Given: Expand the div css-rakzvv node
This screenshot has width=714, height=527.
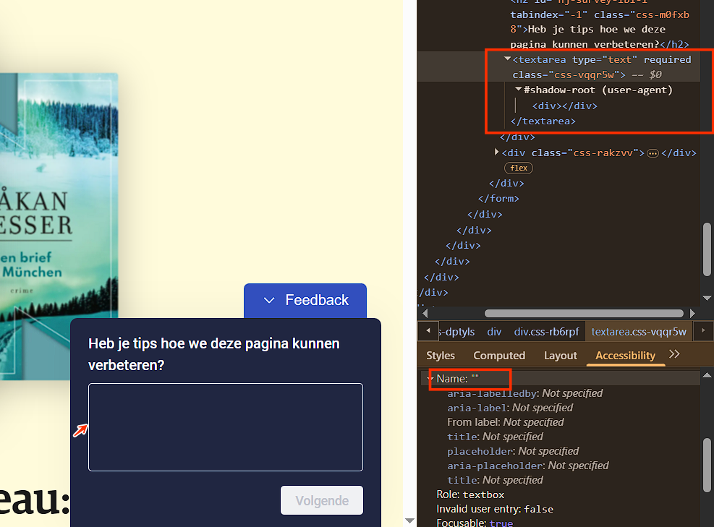Looking at the screenshot, I should (x=496, y=153).
